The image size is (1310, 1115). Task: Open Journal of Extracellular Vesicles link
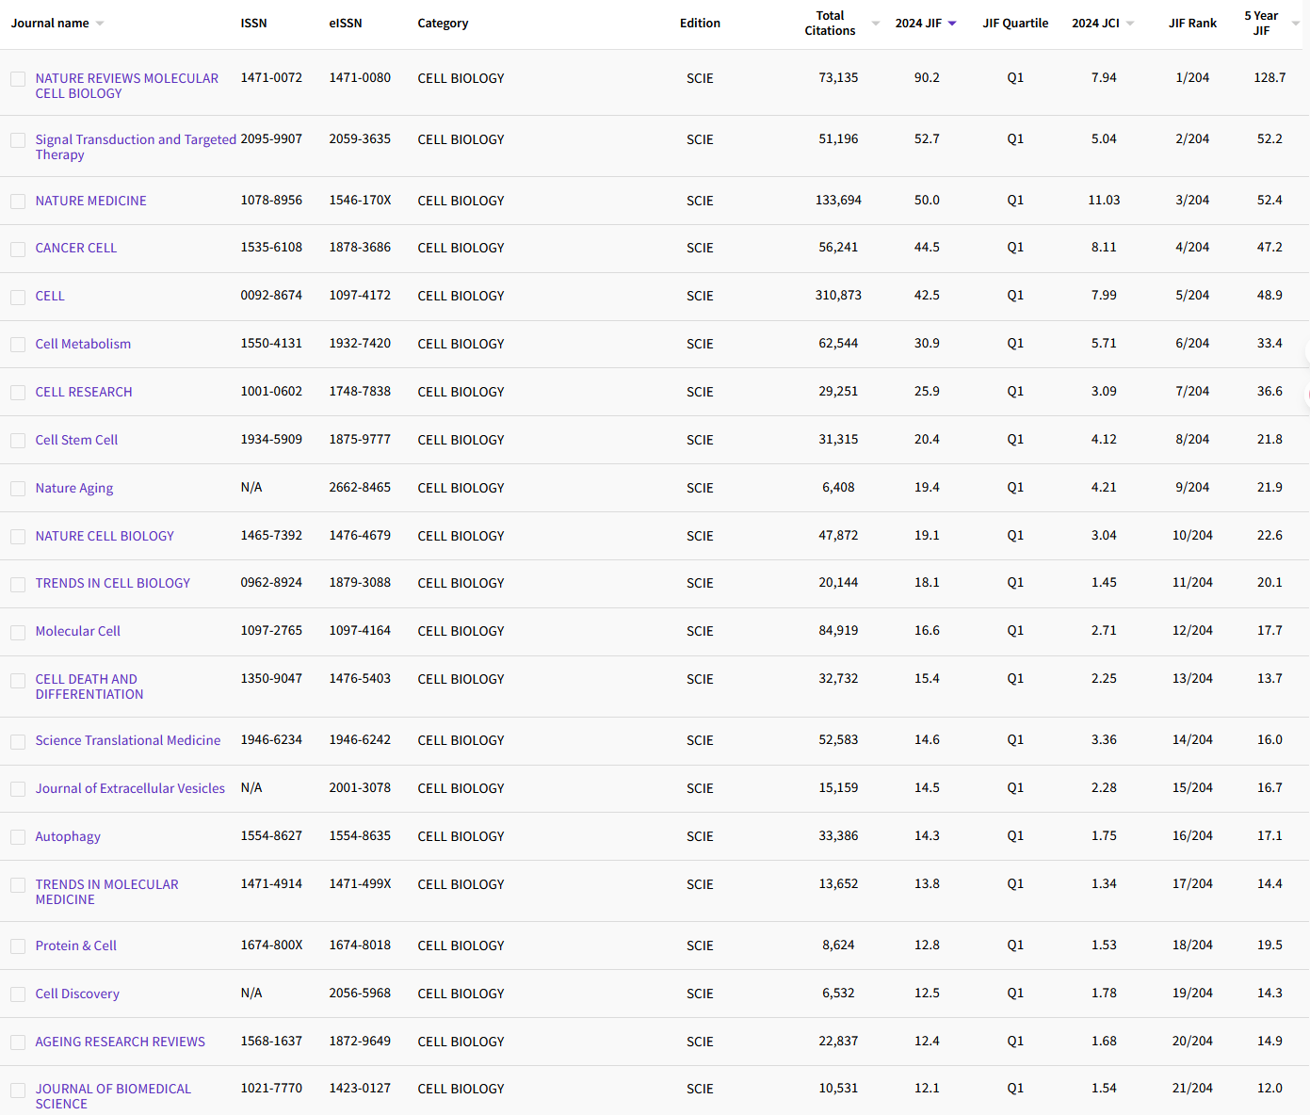[x=130, y=788]
